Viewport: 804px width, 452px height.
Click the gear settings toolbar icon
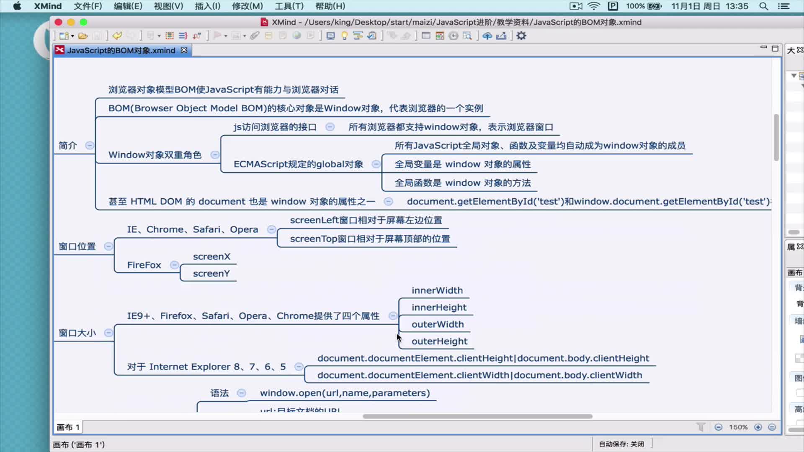(521, 36)
